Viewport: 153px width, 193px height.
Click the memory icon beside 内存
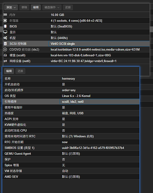tap(5, 15)
